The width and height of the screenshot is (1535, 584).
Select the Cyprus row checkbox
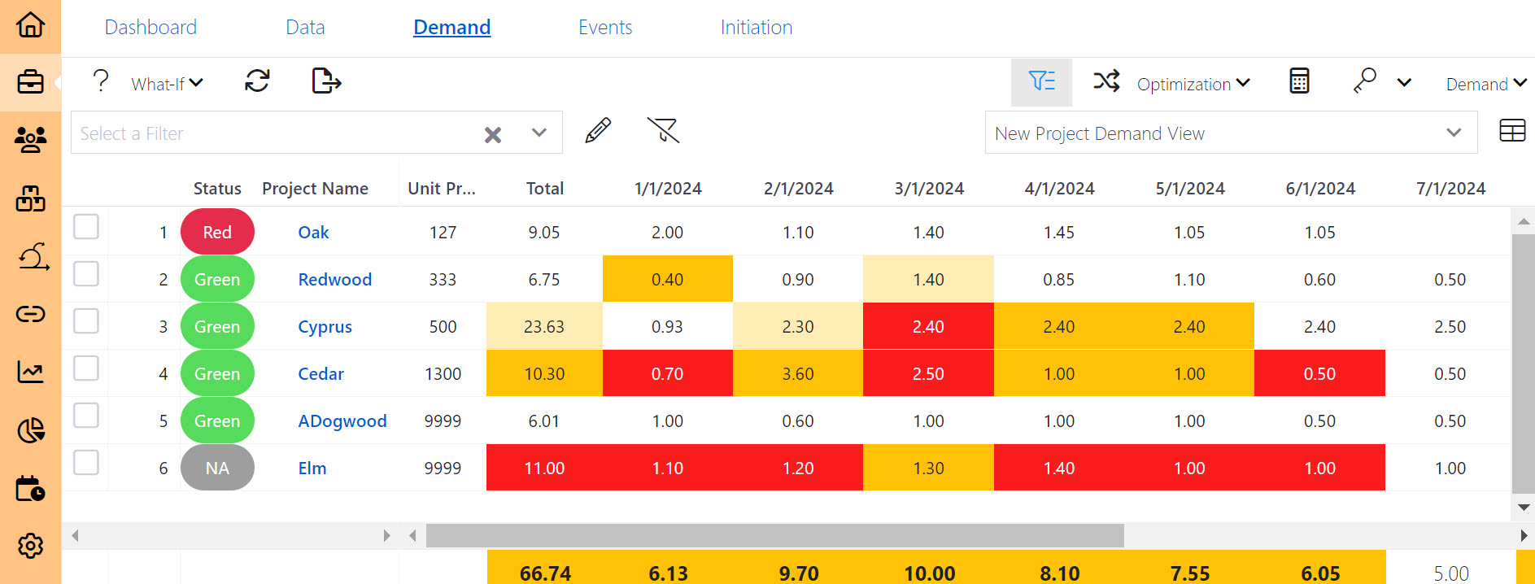86,321
